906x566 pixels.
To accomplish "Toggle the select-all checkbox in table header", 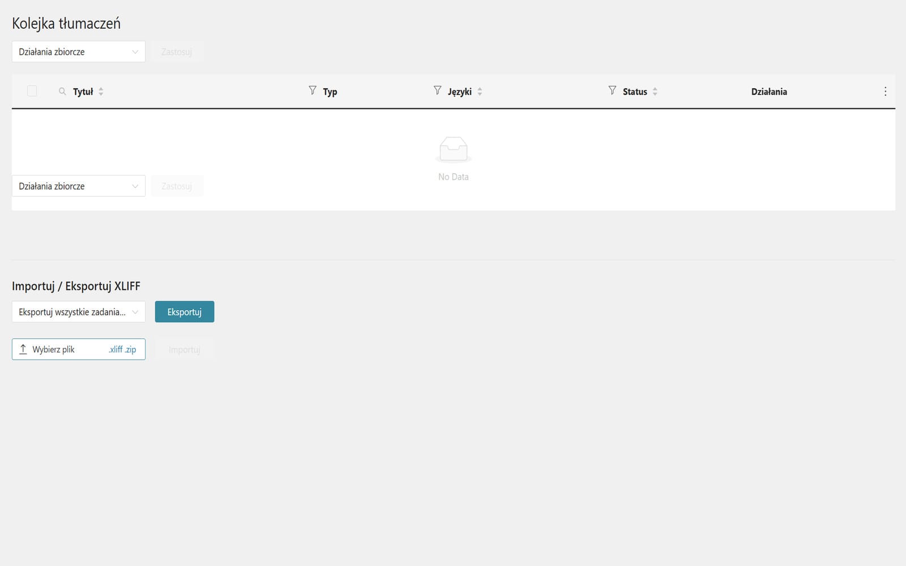I will [x=32, y=91].
